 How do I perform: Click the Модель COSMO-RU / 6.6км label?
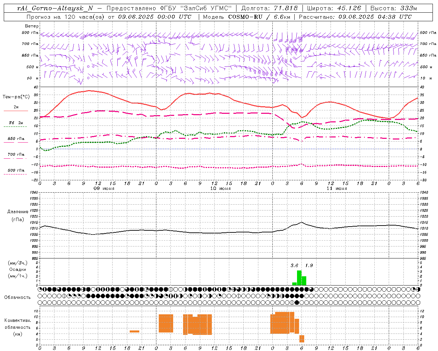[246, 17]
